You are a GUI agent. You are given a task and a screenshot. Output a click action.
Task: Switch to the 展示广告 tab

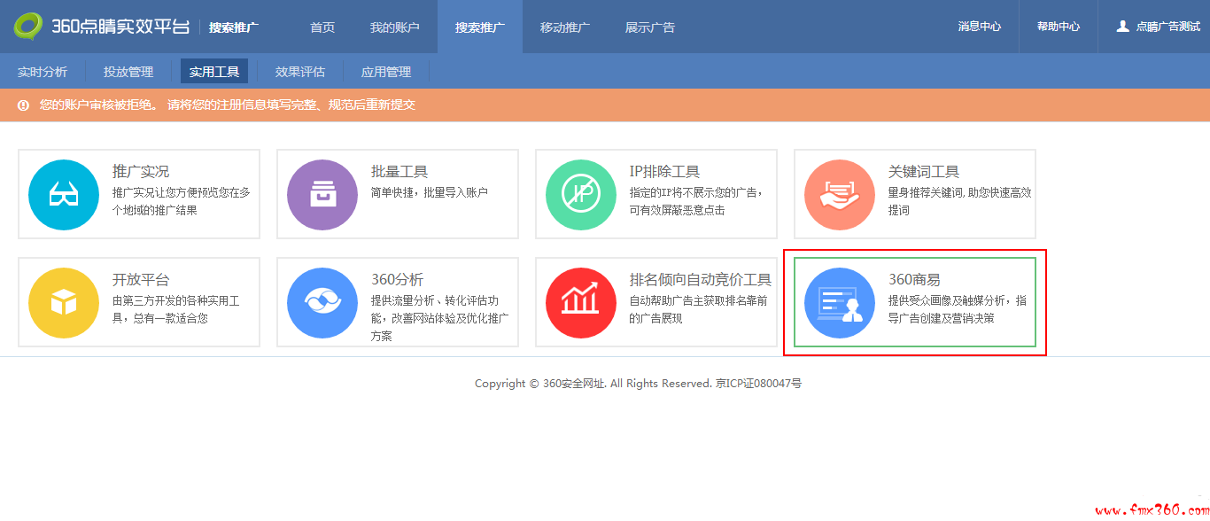tap(650, 27)
